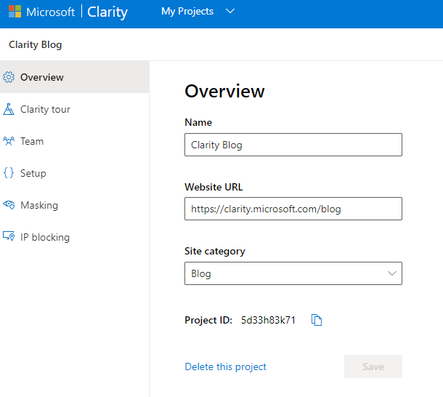This screenshot has height=397, width=443.
Task: Click the Clarity Blog project title
Action: click(x=36, y=44)
